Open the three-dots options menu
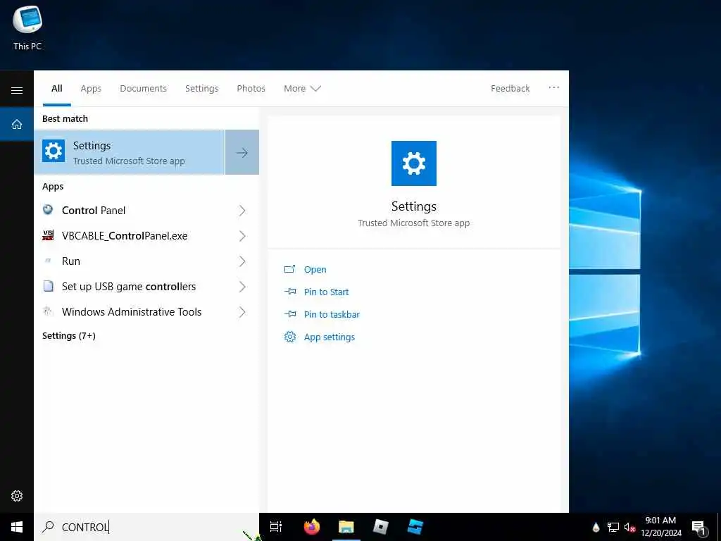 click(x=553, y=87)
